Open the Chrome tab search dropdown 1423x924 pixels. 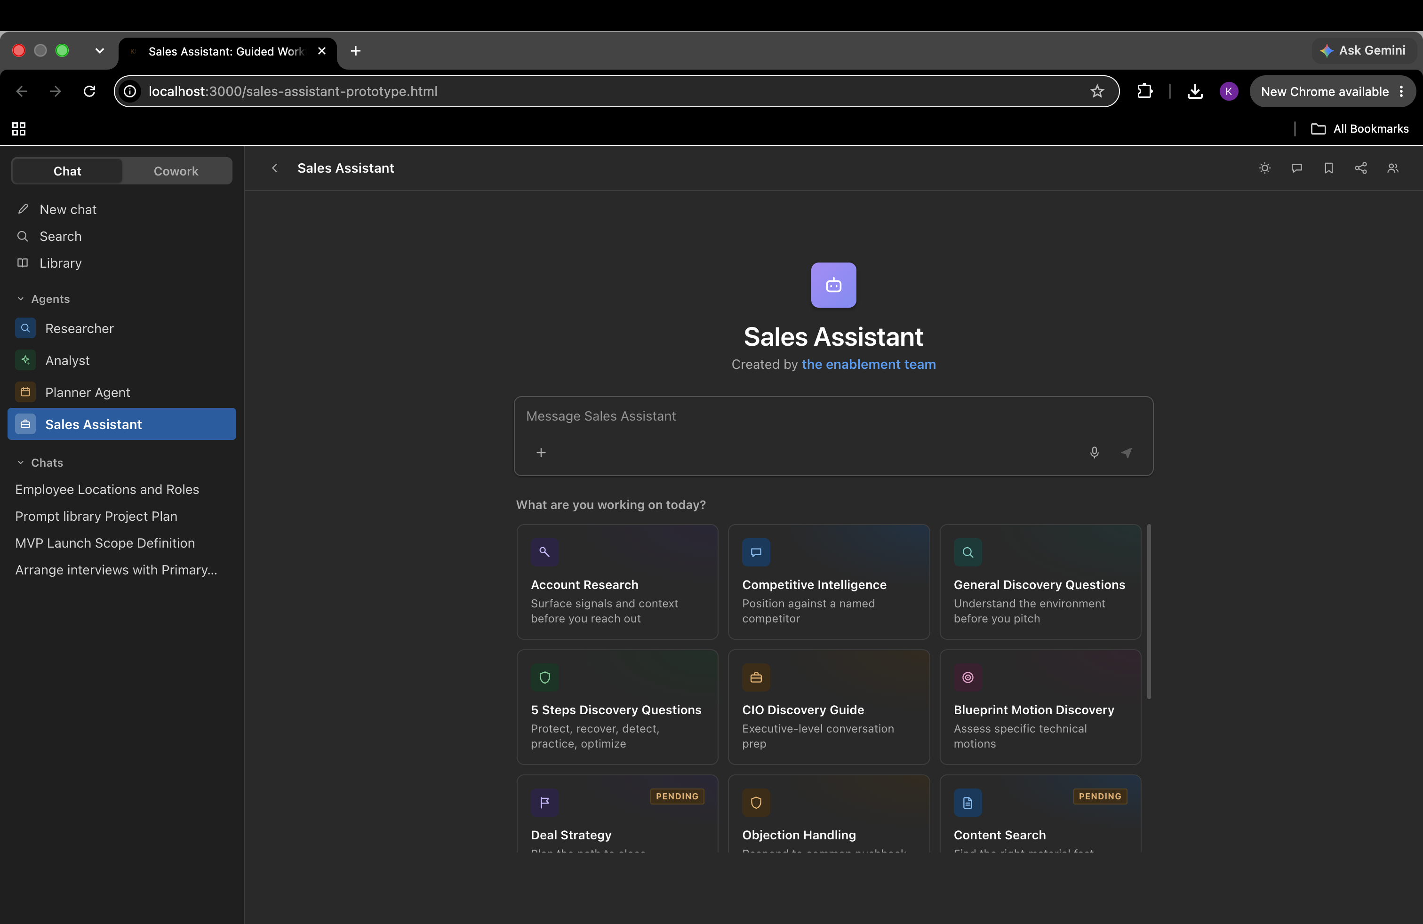point(100,51)
